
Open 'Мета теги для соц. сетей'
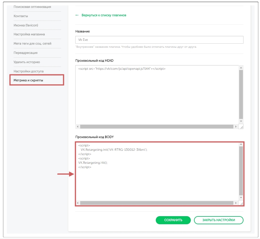[32, 43]
